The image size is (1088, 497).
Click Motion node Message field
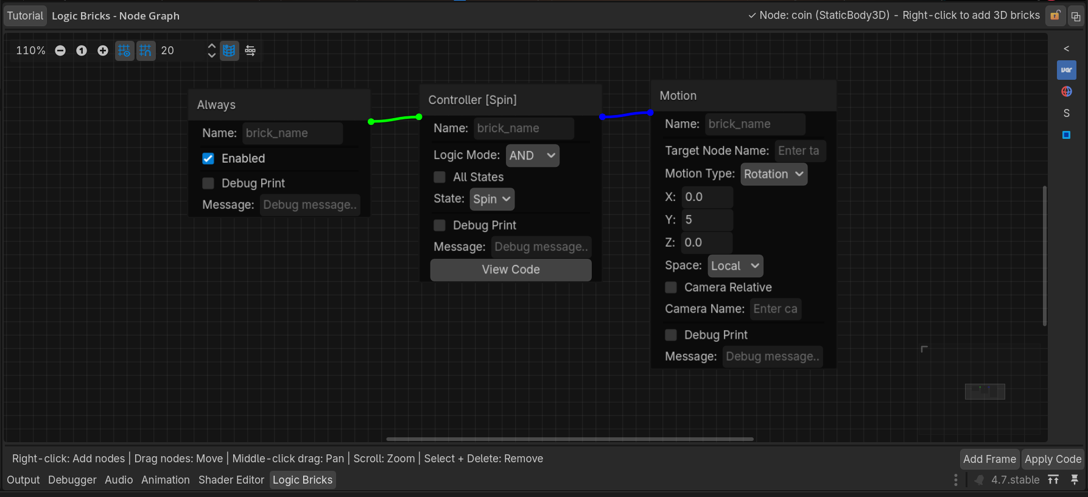(x=773, y=357)
